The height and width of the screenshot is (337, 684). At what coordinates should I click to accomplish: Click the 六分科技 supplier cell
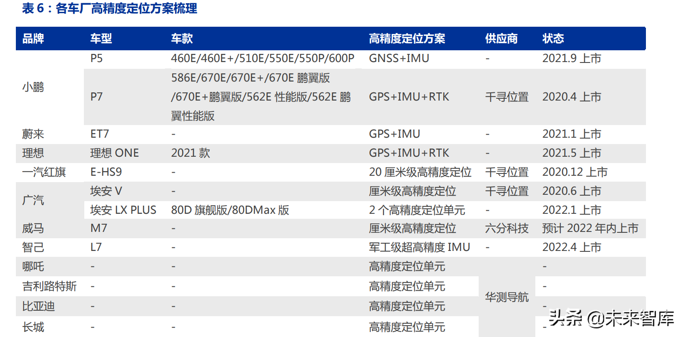coord(507,228)
